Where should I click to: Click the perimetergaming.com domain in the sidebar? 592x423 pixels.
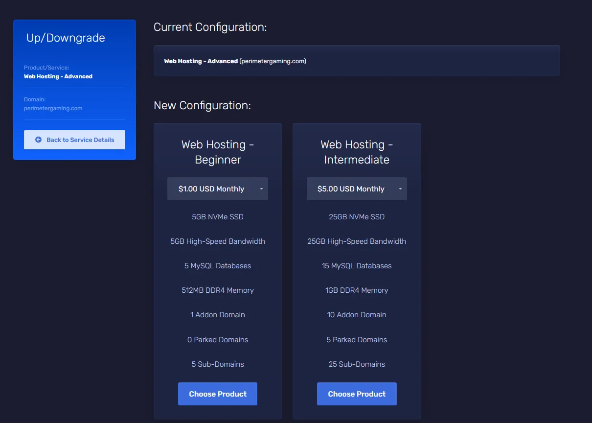pyautogui.click(x=53, y=108)
